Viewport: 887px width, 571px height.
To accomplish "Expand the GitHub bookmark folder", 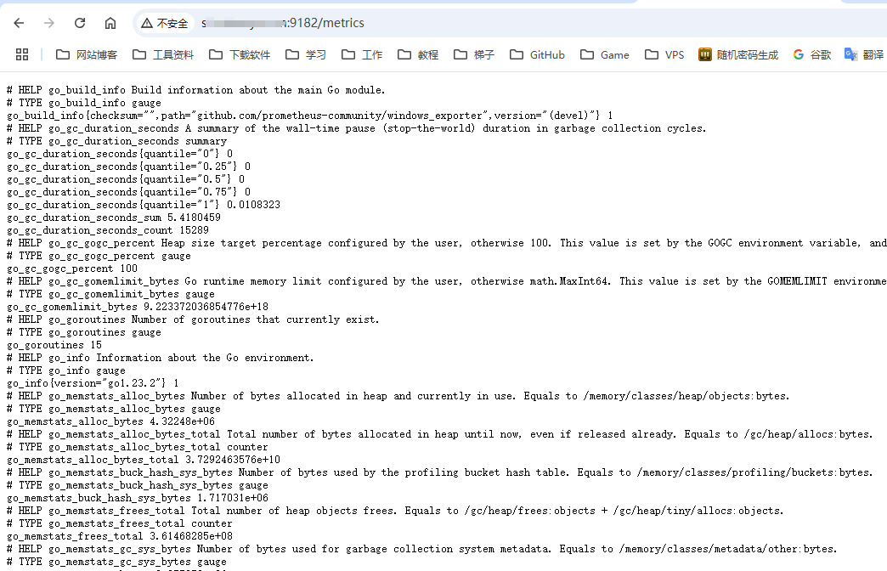I will click(537, 54).
